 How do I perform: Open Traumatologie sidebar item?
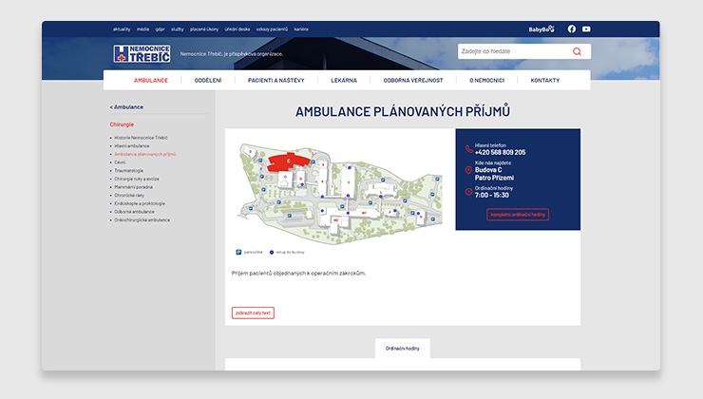click(128, 170)
